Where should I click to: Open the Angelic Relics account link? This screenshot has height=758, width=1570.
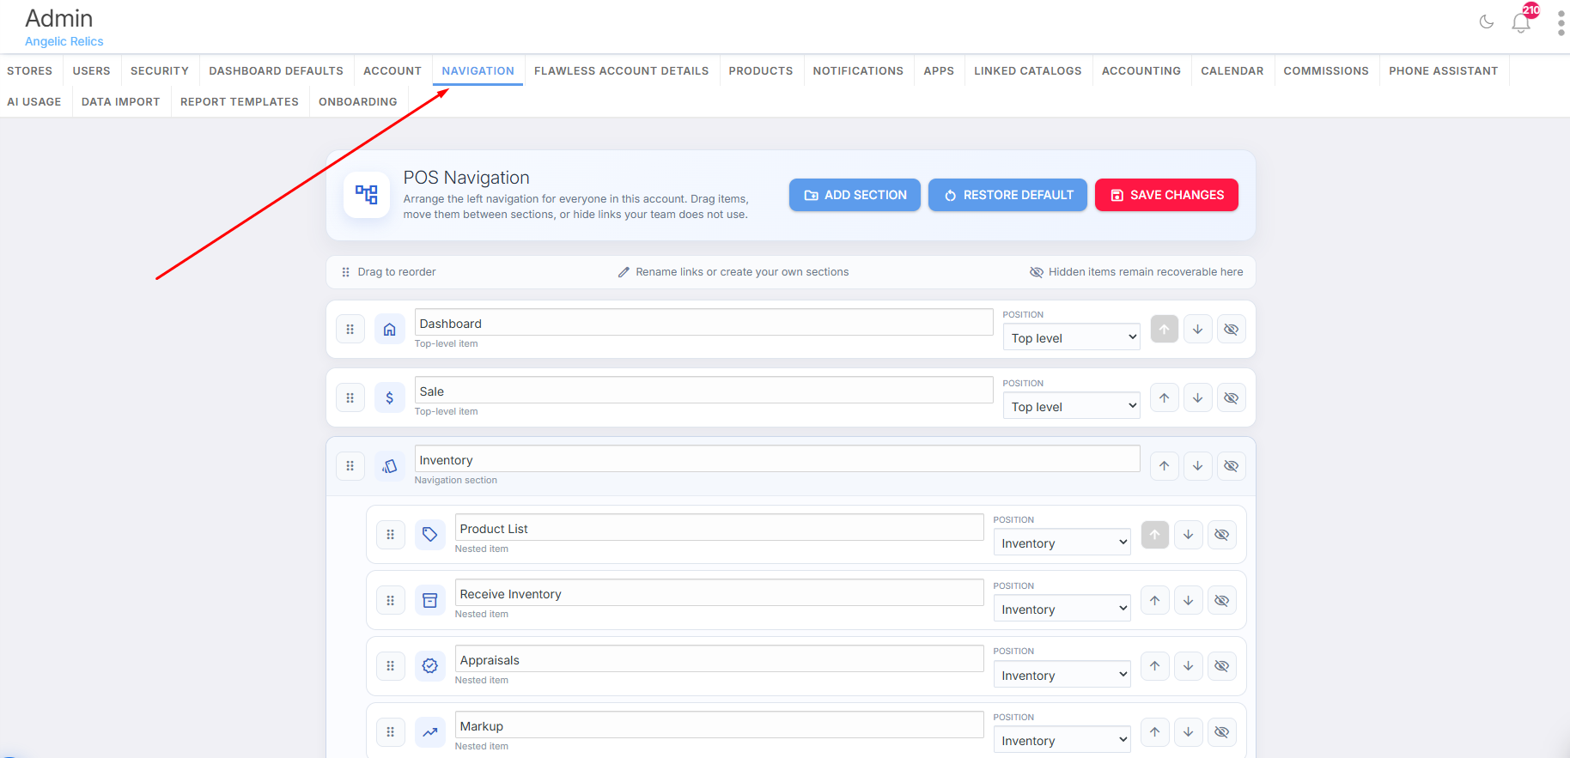point(64,41)
